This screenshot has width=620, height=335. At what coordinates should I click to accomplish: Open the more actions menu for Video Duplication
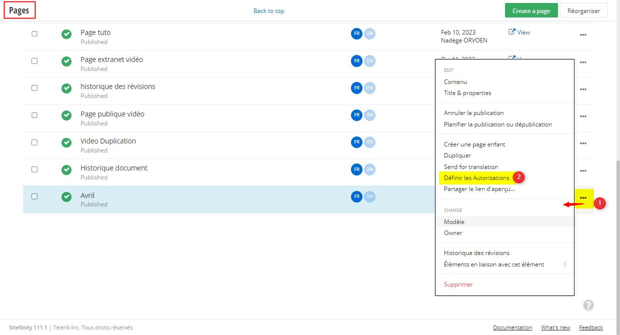click(x=583, y=143)
